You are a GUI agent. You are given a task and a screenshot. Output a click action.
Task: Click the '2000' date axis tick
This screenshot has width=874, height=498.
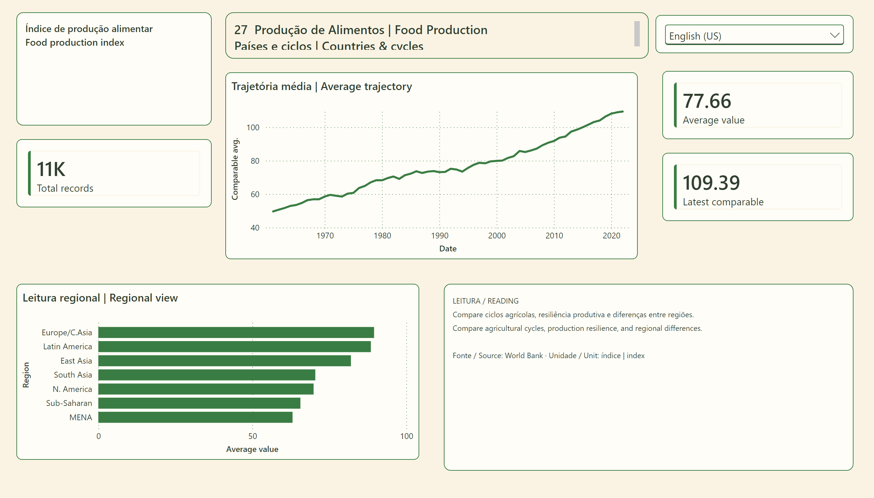pyautogui.click(x=497, y=236)
